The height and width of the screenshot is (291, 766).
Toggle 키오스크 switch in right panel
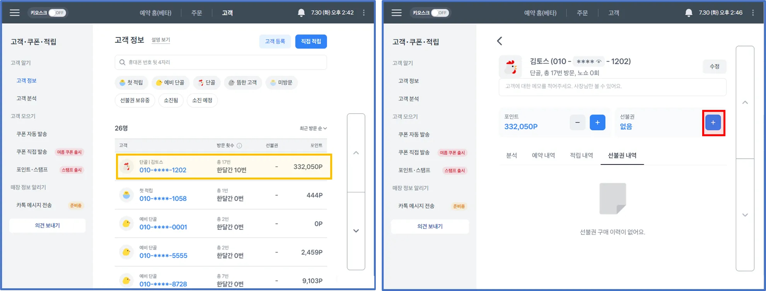pos(440,13)
